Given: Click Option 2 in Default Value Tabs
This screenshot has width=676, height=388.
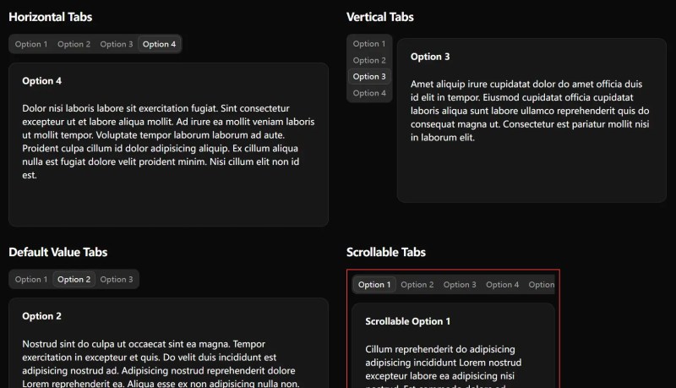Looking at the screenshot, I should [x=74, y=279].
